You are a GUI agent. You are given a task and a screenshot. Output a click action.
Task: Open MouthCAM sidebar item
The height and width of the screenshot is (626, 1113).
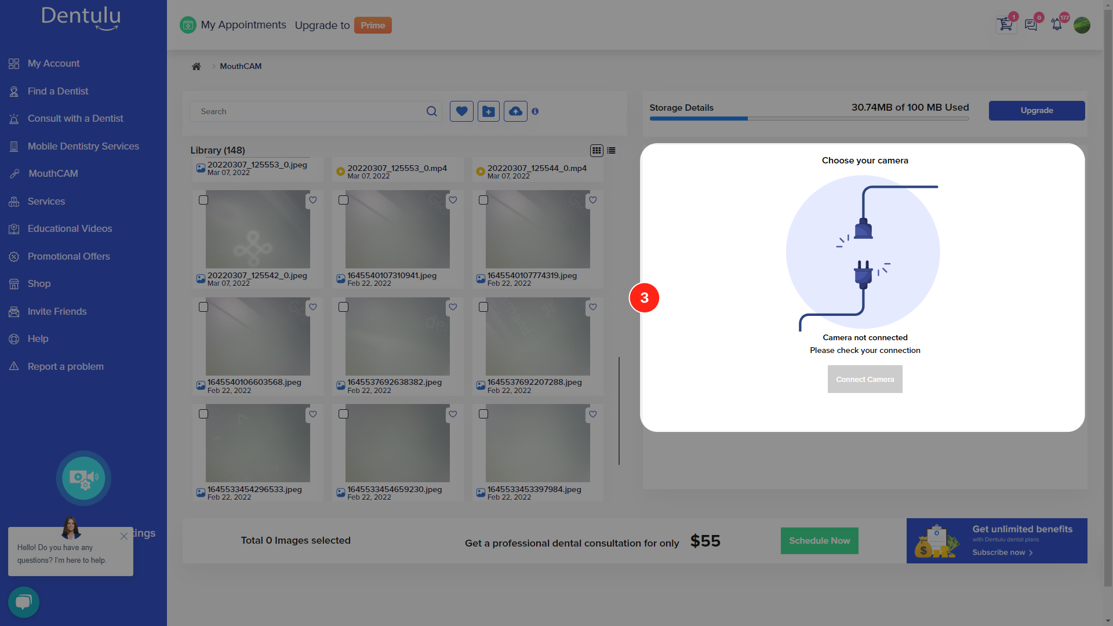53,173
